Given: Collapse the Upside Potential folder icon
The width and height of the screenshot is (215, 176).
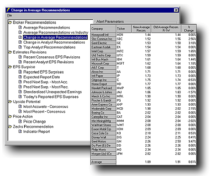Looking at the screenshot, I should point(10,102).
